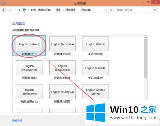160x126 pixels.
Task: Click the language list scroll up arrow
Action: (146, 37)
